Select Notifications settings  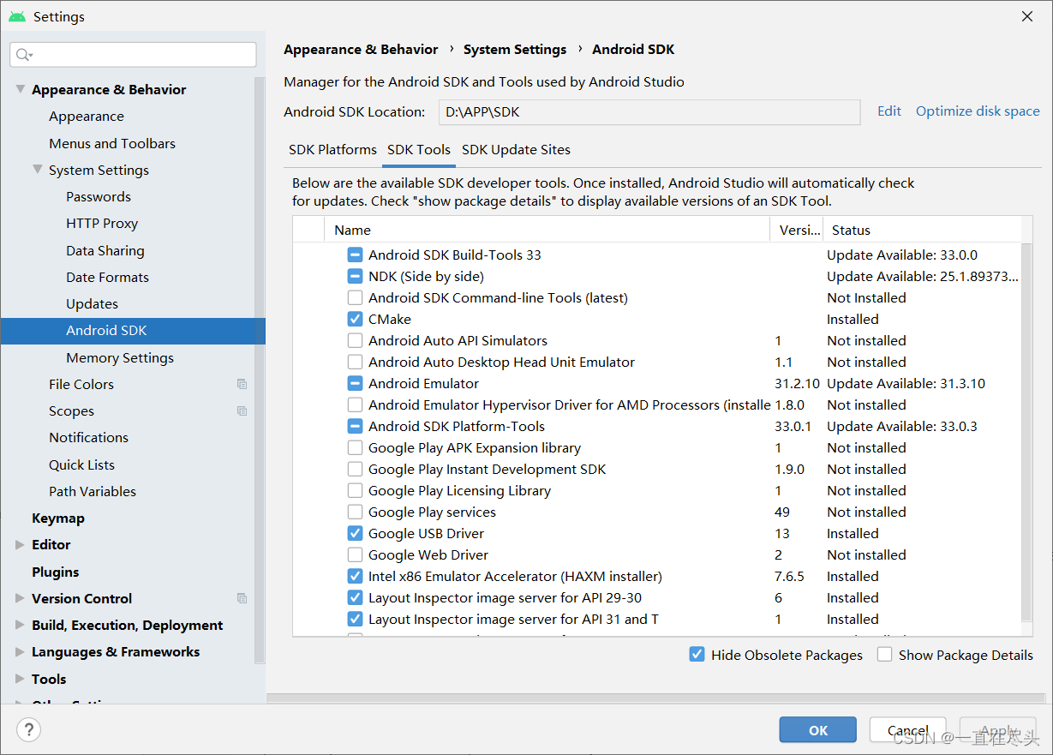[88, 437]
